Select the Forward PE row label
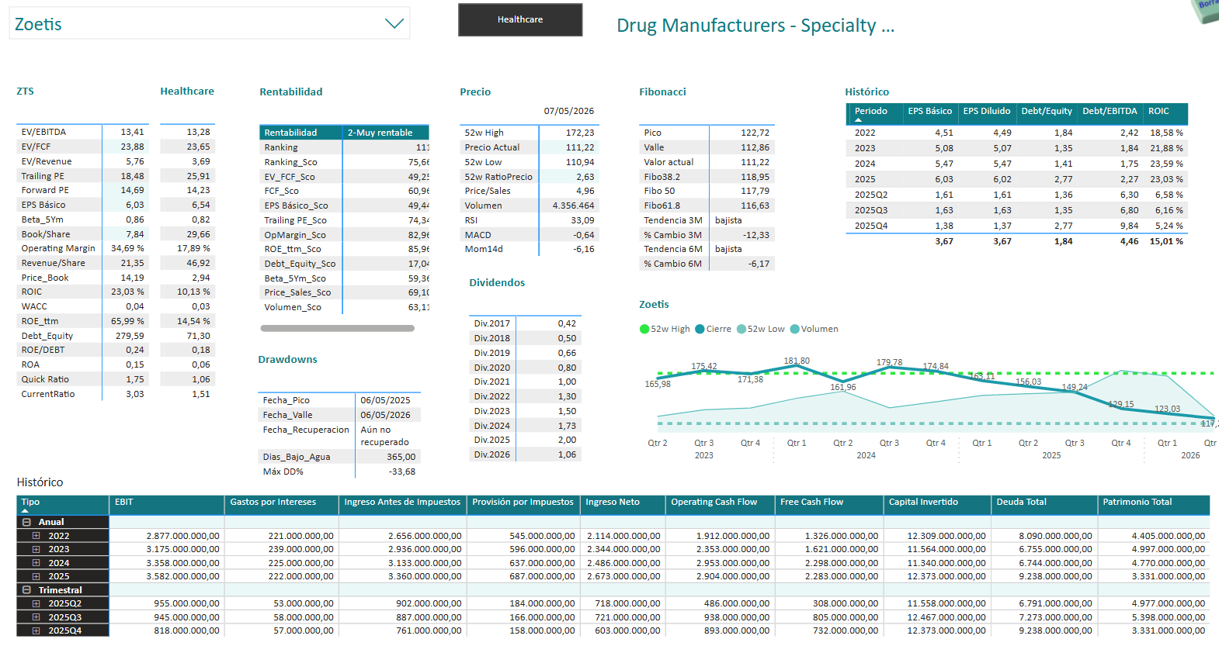 point(45,190)
